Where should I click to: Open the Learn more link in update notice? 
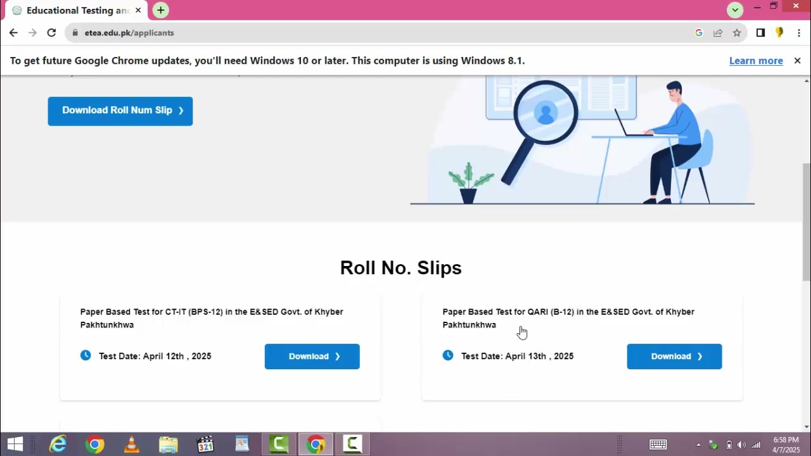coord(756,61)
